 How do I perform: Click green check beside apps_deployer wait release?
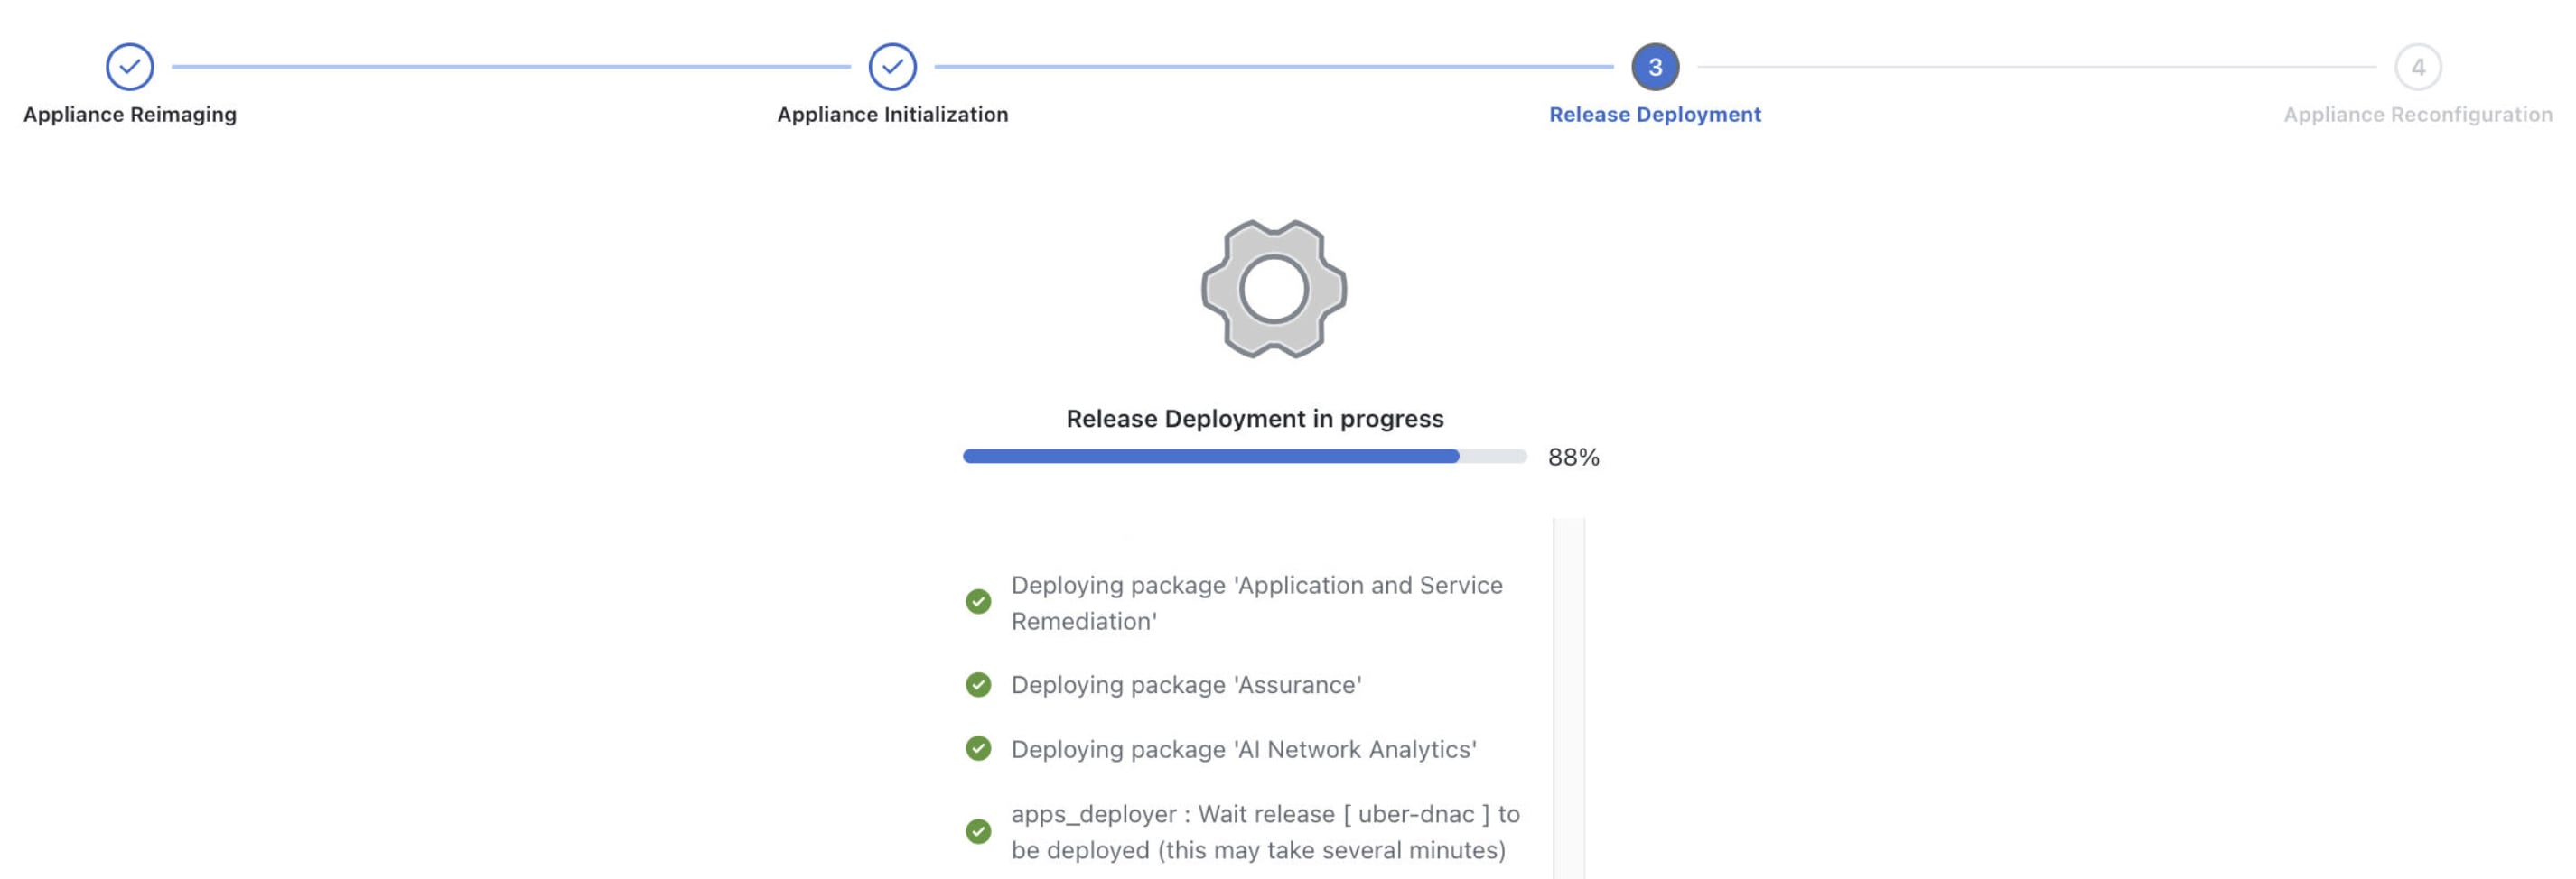click(978, 831)
